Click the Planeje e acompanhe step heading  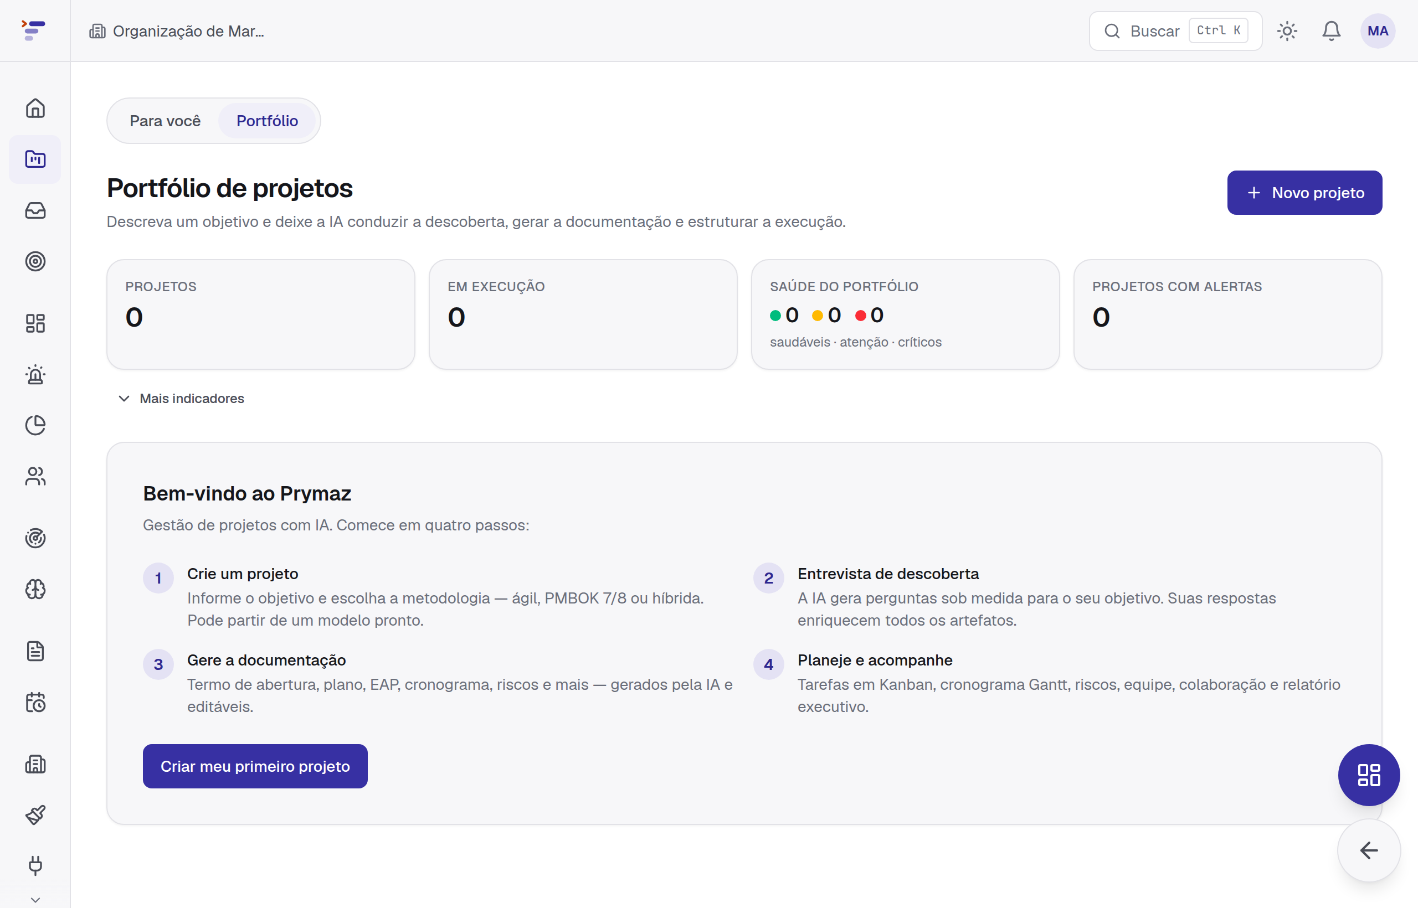tap(875, 660)
